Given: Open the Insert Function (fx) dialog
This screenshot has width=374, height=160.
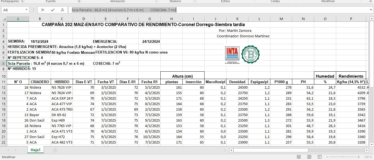Looking at the screenshot, I should click(x=63, y=10).
